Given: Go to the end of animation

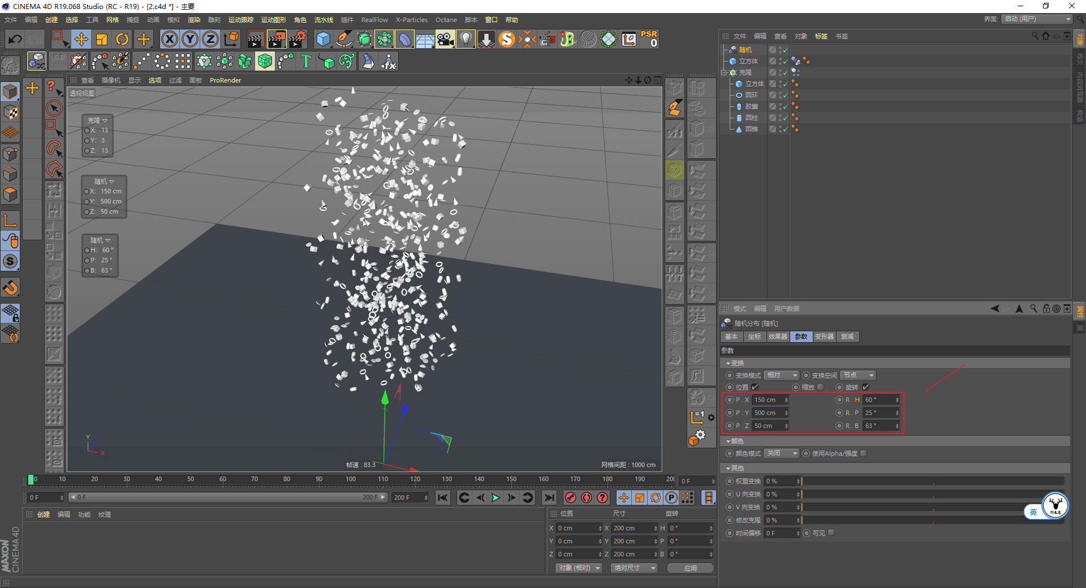Looking at the screenshot, I should point(549,498).
